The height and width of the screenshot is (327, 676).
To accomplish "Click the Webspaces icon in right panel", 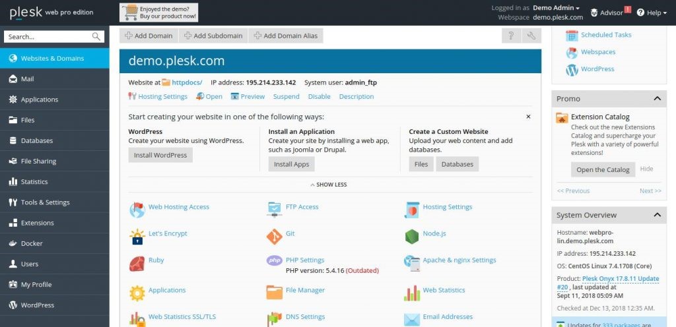I will click(x=572, y=53).
